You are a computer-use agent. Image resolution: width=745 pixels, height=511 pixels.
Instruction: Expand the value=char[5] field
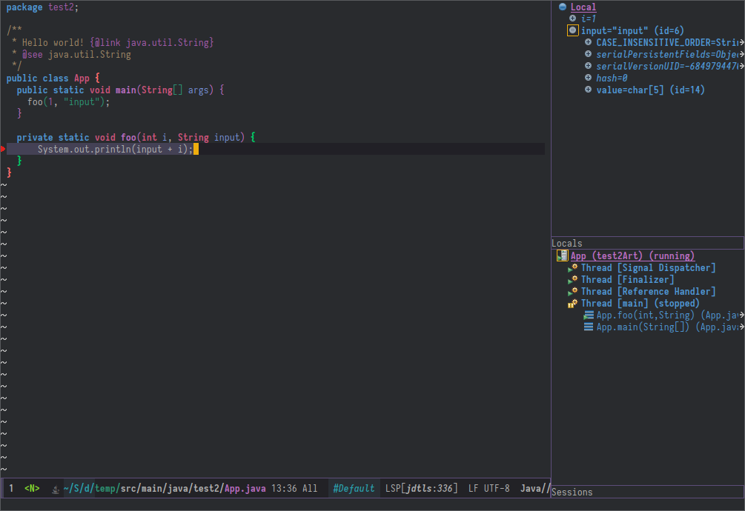(588, 90)
